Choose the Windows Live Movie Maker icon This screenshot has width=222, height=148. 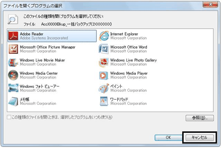coord(13,62)
